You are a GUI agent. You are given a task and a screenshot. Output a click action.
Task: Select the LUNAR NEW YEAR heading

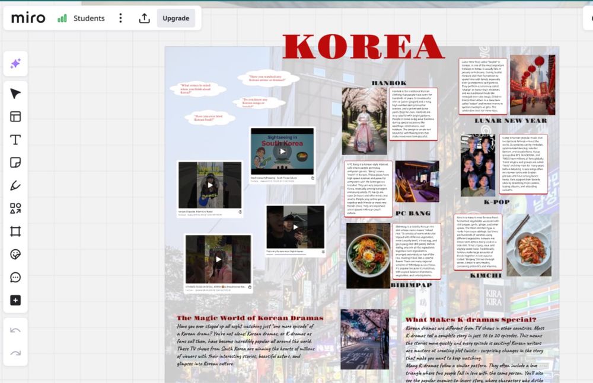coord(511,121)
